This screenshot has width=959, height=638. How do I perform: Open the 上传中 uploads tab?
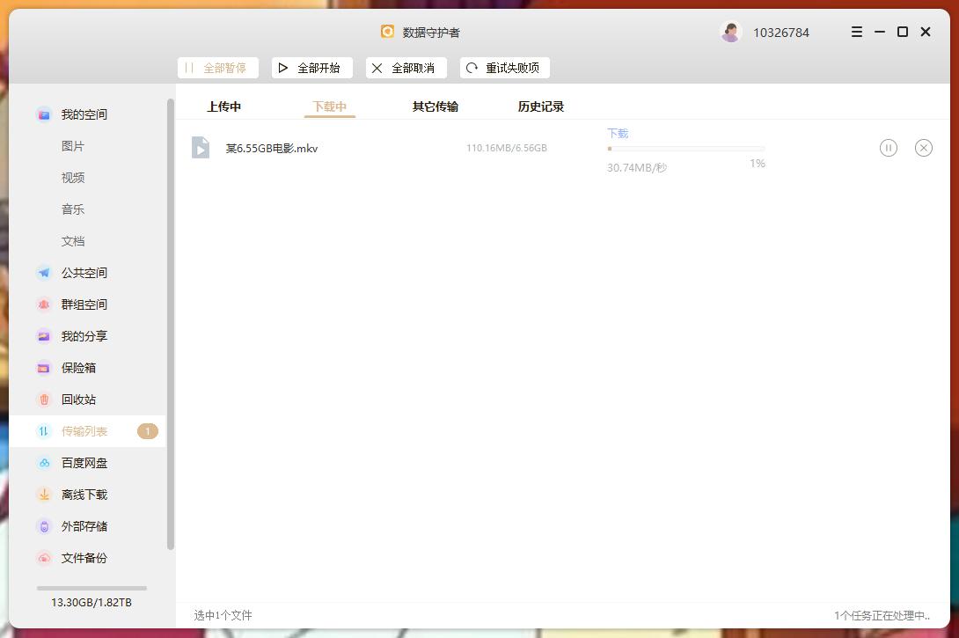coord(223,106)
